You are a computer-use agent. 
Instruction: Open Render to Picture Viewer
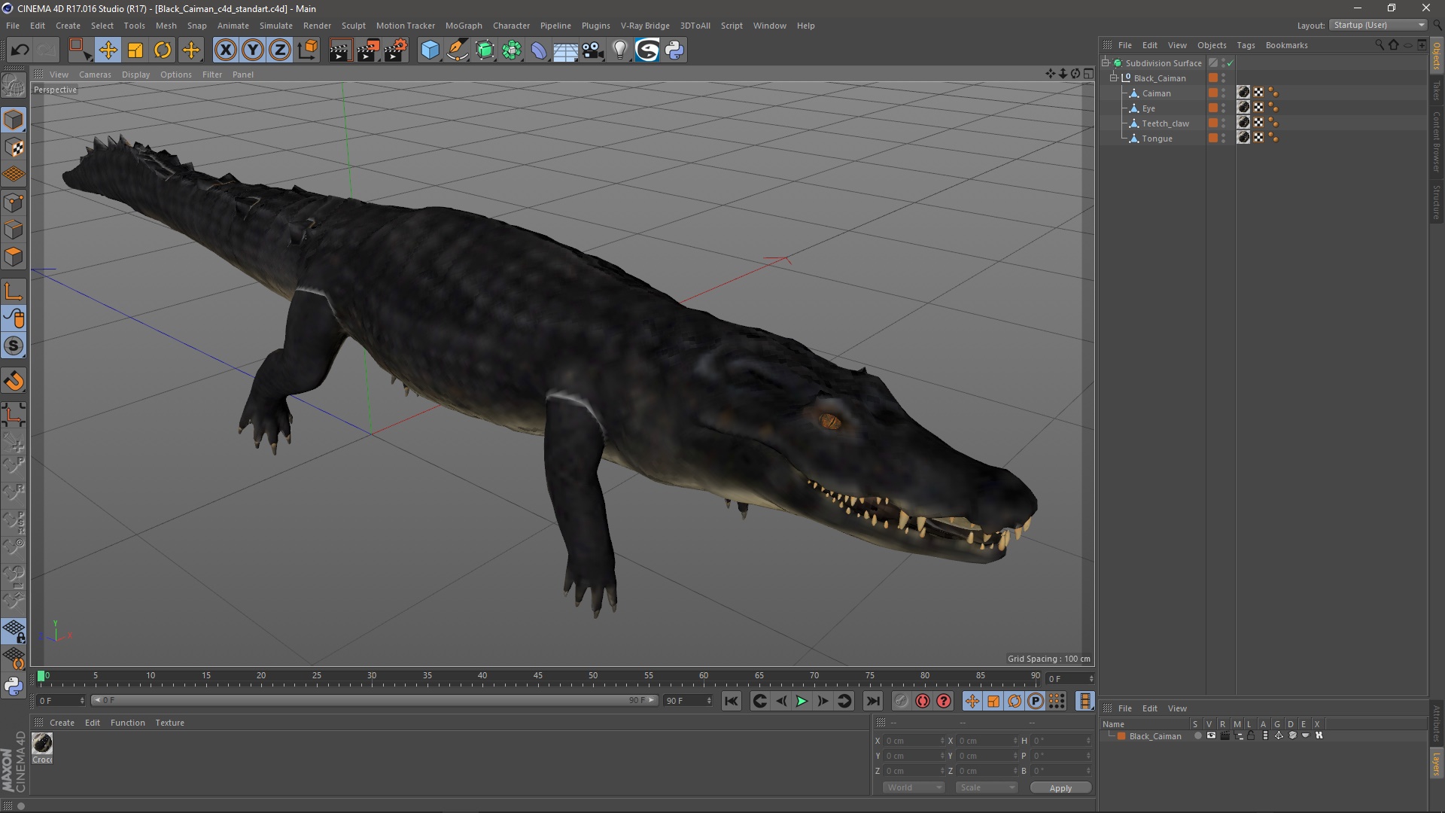368,50
